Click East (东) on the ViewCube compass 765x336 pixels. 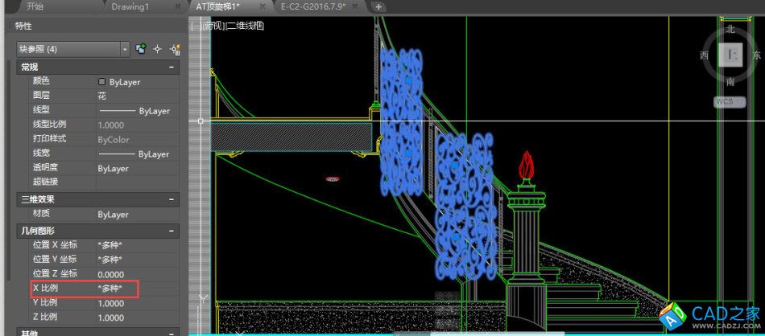[756, 55]
